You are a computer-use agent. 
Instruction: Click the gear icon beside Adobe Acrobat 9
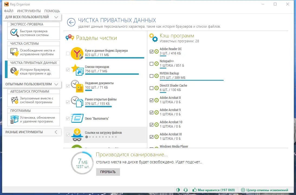[x=157, y=112]
